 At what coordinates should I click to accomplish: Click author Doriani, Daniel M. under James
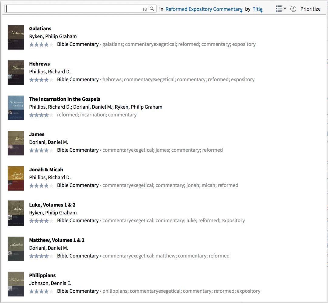tap(49, 142)
